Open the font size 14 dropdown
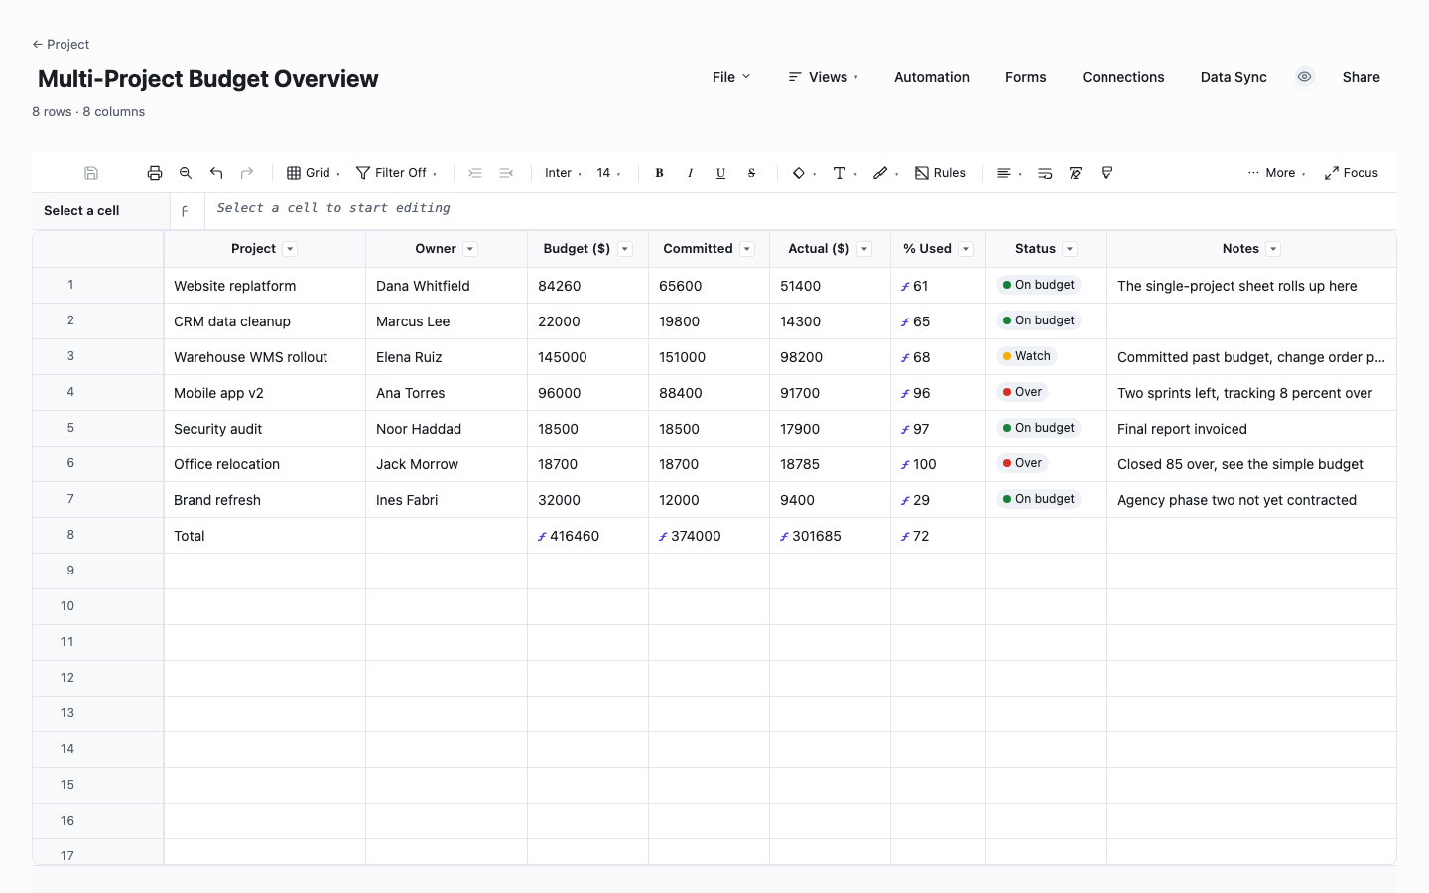Screen dimensions: 1429x893 (x=608, y=173)
